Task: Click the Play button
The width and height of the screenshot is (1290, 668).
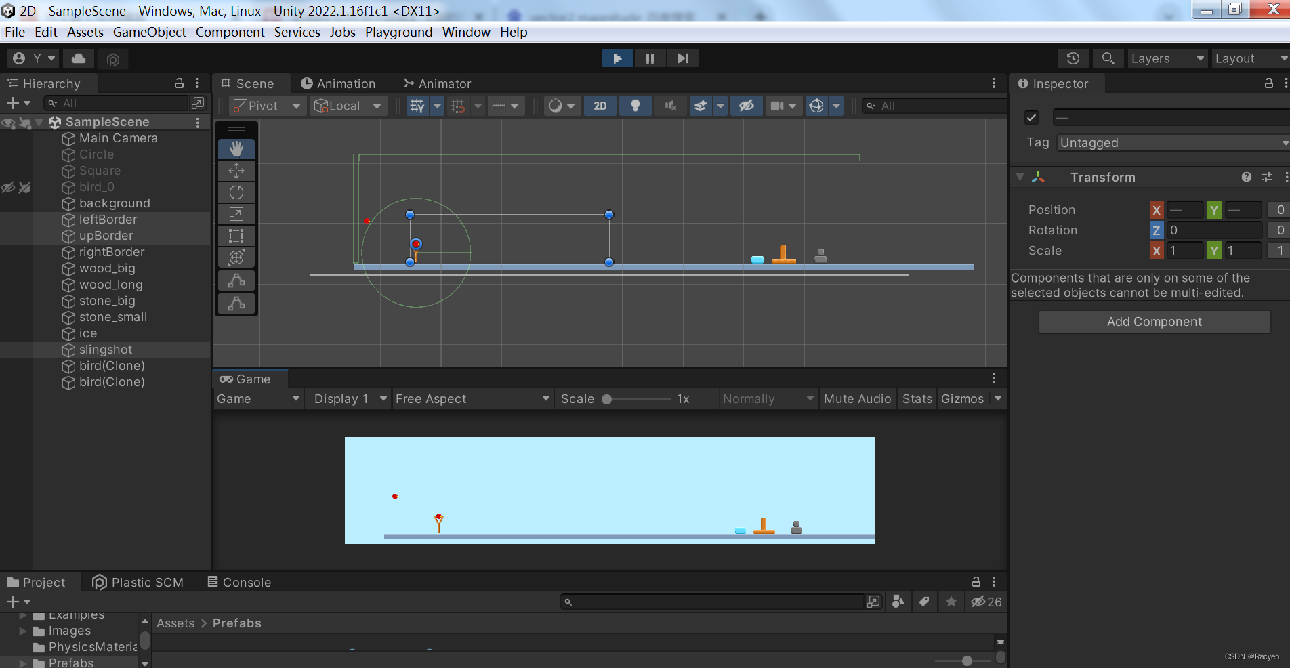Action: click(618, 58)
